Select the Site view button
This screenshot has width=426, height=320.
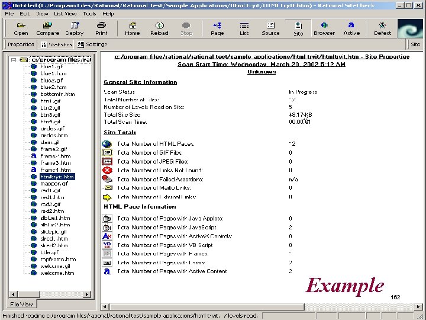click(x=298, y=29)
